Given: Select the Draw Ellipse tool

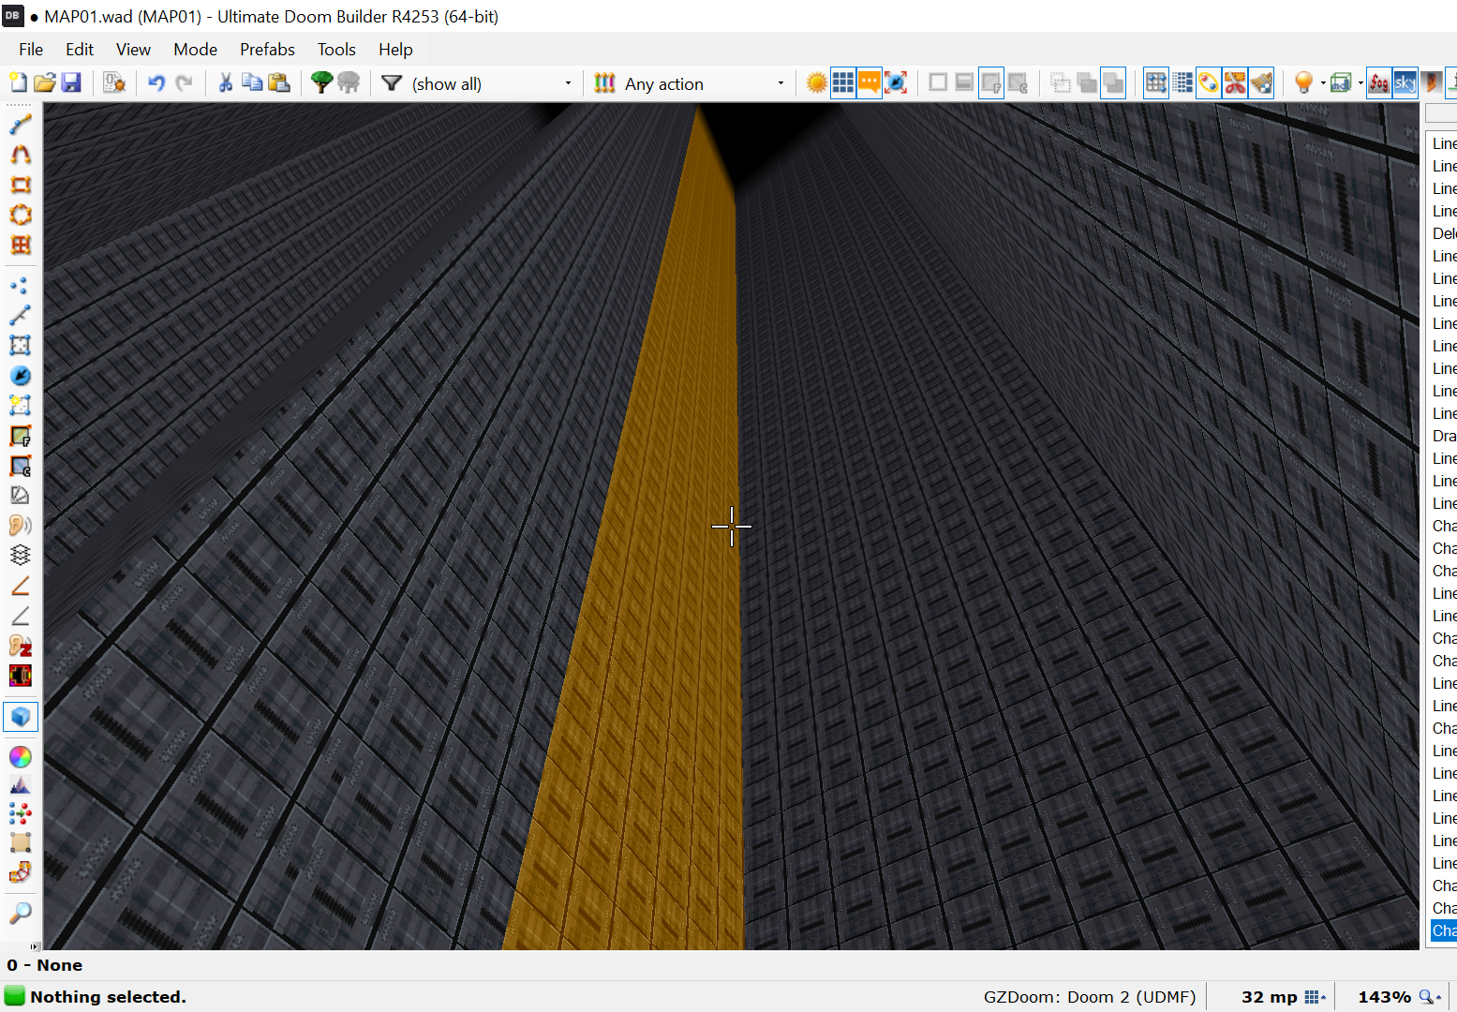Looking at the screenshot, I should click(x=20, y=215).
